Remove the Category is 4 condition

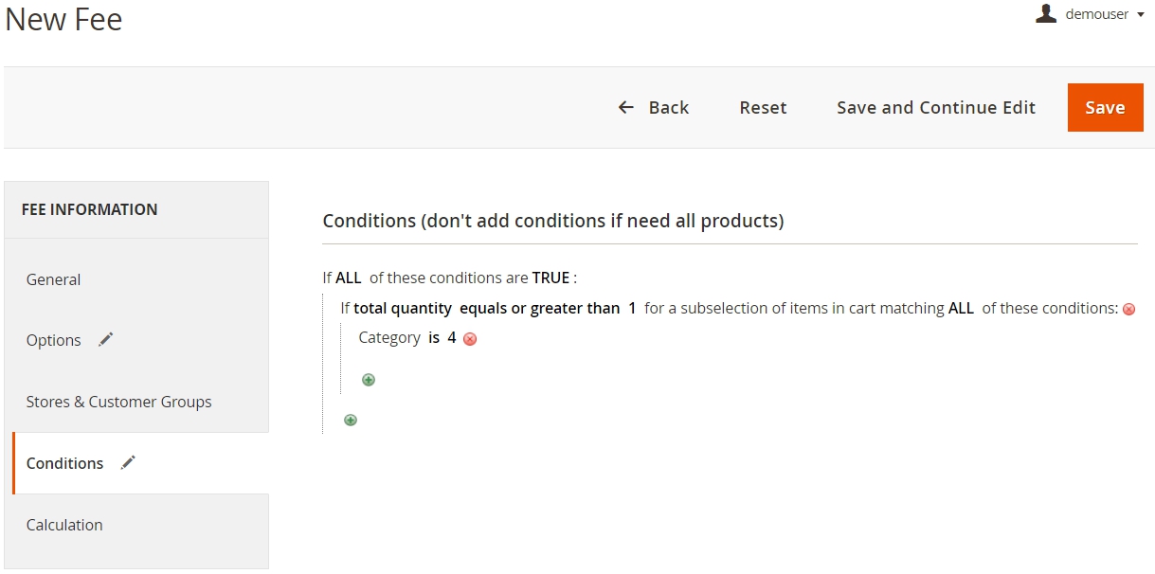(470, 339)
